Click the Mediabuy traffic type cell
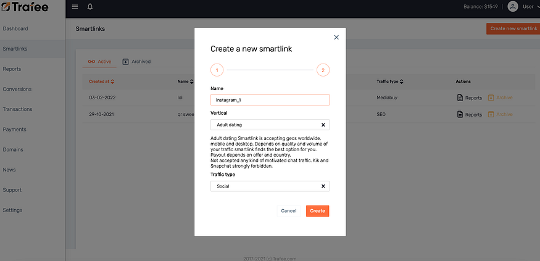 click(x=387, y=97)
